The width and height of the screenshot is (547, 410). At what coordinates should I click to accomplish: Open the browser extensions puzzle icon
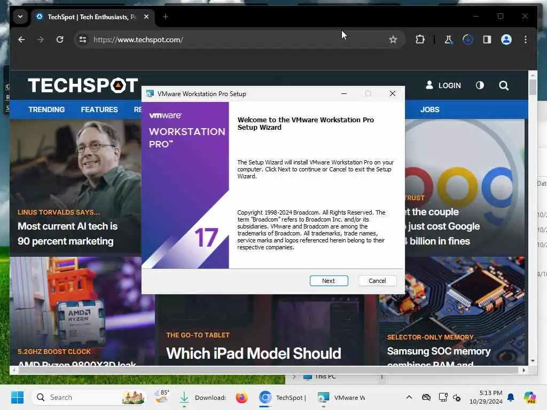click(420, 40)
